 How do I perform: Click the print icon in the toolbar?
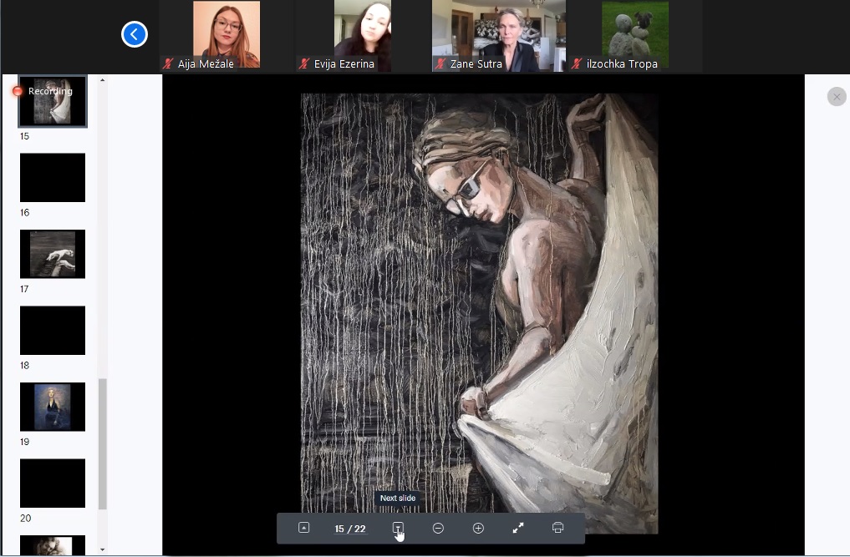557,528
